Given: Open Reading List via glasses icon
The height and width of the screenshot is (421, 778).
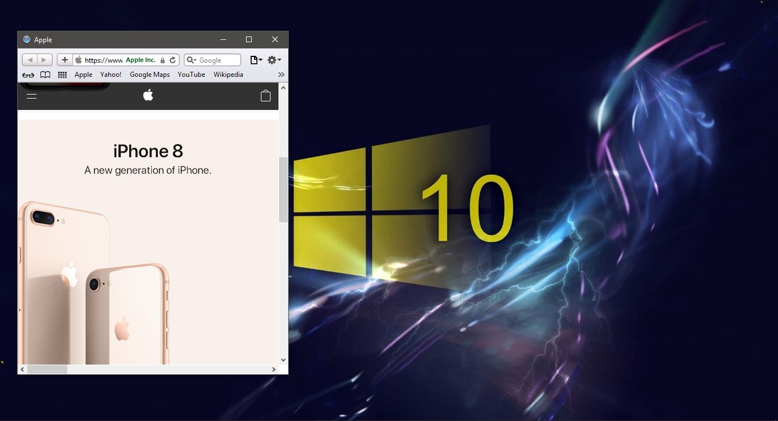Looking at the screenshot, I should click(x=28, y=75).
